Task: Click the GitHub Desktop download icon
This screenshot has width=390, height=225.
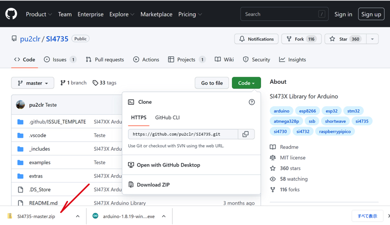Action: coord(131,165)
